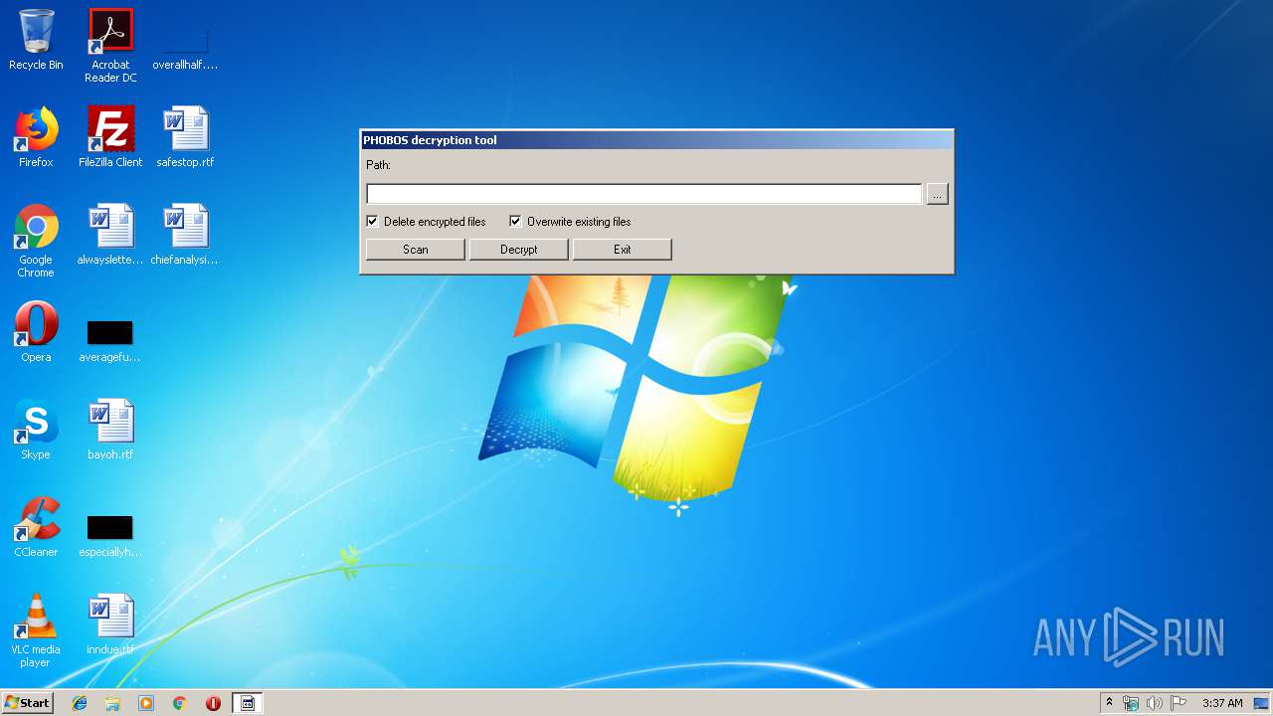Viewport: 1273px width, 716px height.
Task: Select bayoh.rtf document icon
Action: pyautogui.click(x=110, y=430)
